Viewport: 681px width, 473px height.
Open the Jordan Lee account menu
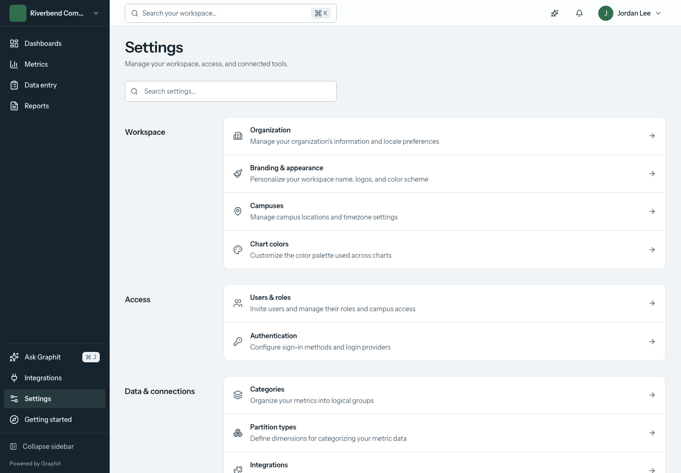click(x=629, y=13)
